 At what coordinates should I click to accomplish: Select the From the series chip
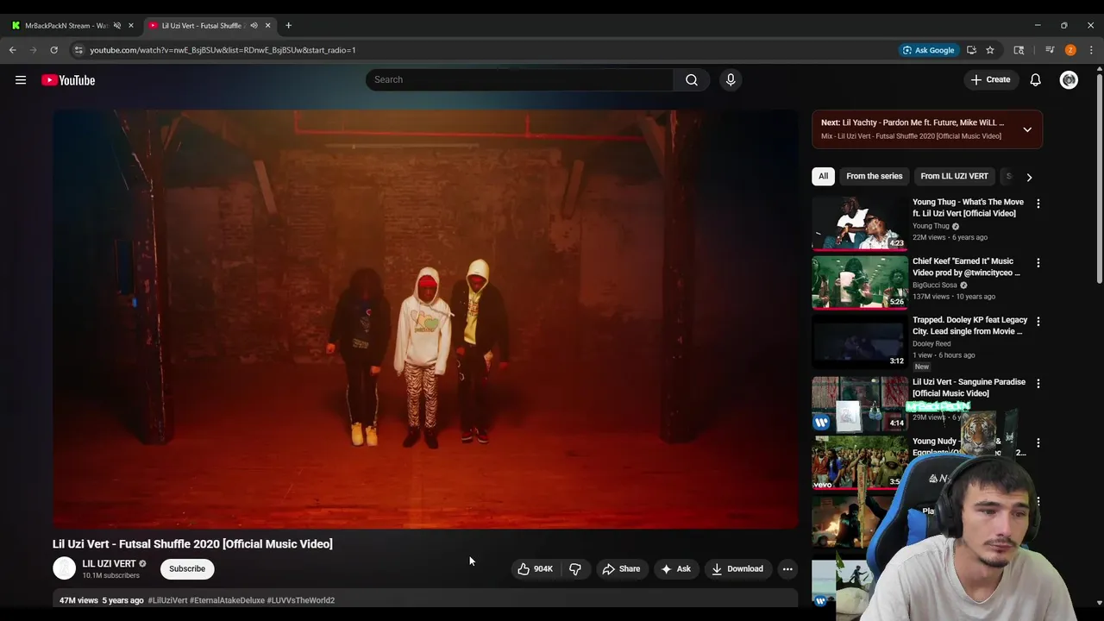tap(875, 176)
